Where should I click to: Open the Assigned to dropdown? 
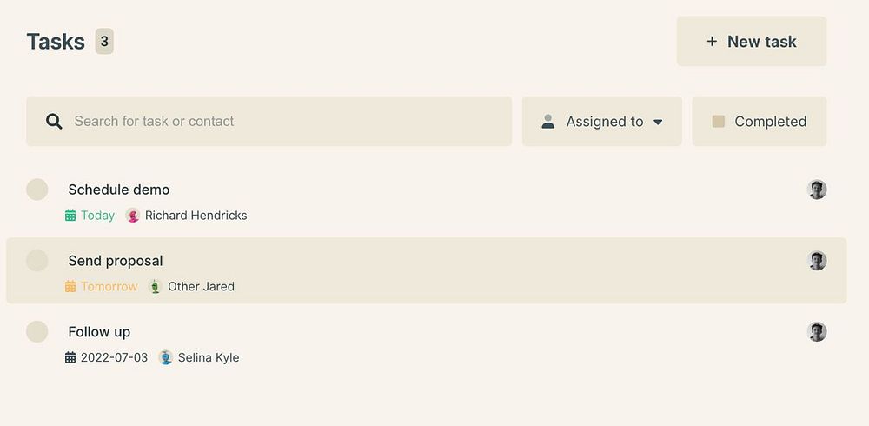(x=601, y=122)
